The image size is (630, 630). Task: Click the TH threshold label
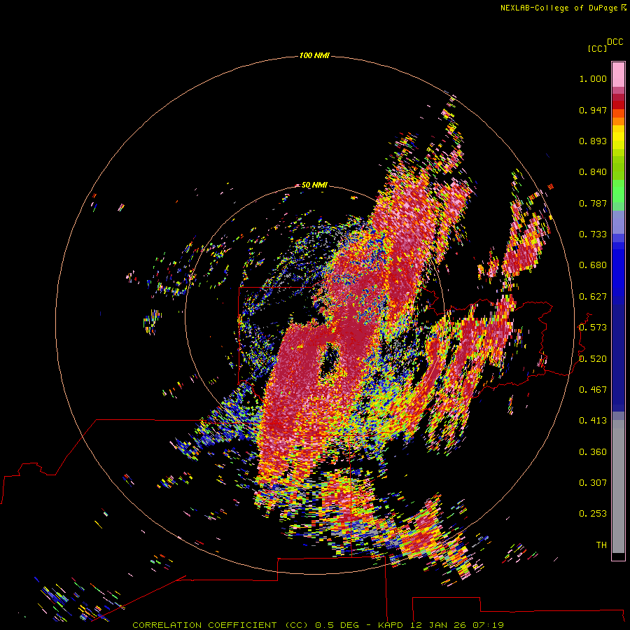click(x=601, y=545)
